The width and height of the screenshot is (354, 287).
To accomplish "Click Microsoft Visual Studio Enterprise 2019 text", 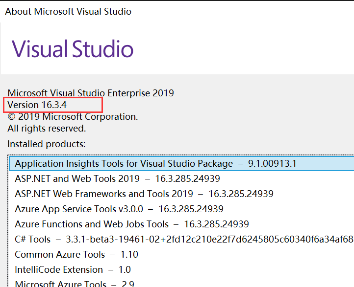I will click(91, 93).
